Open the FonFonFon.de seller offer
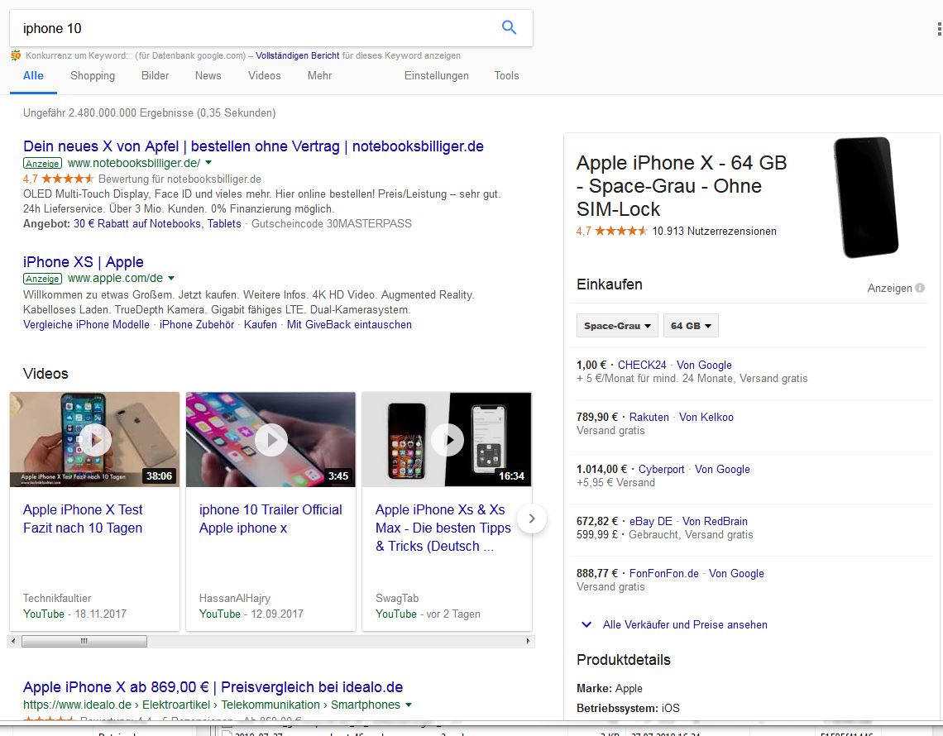 pyautogui.click(x=664, y=574)
